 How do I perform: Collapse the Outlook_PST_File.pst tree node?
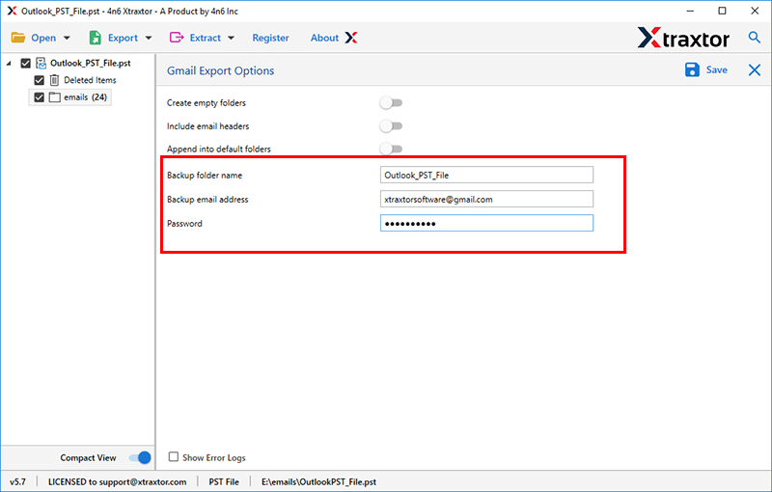tap(9, 64)
